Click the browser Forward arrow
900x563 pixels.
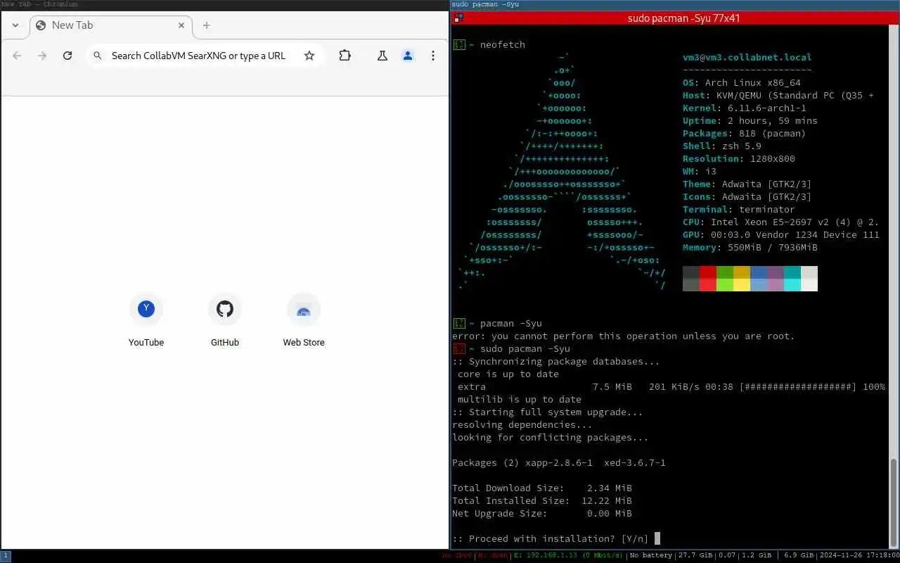tap(42, 56)
